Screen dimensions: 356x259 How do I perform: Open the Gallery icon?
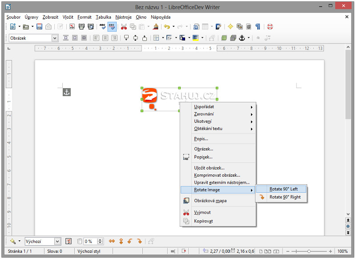pos(239,27)
